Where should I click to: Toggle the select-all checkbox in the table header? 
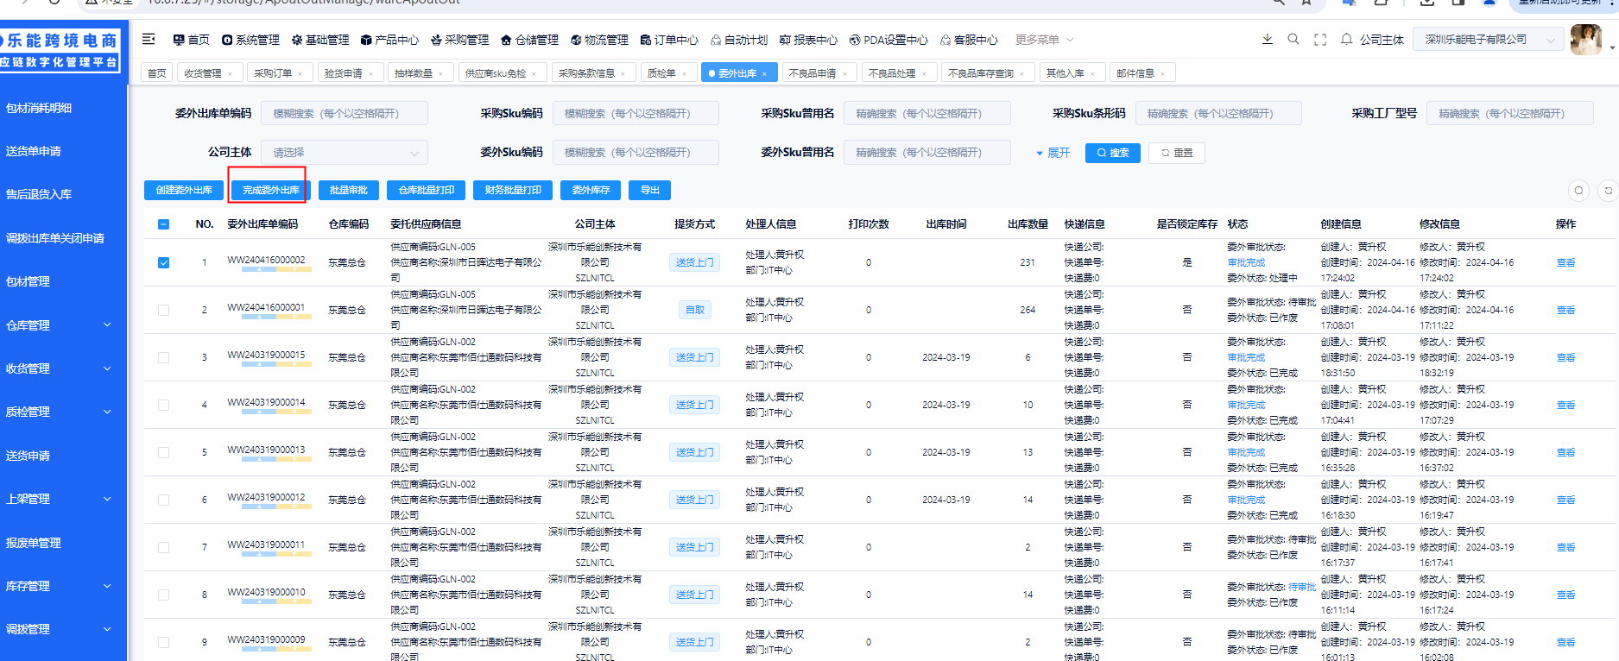pyautogui.click(x=164, y=224)
